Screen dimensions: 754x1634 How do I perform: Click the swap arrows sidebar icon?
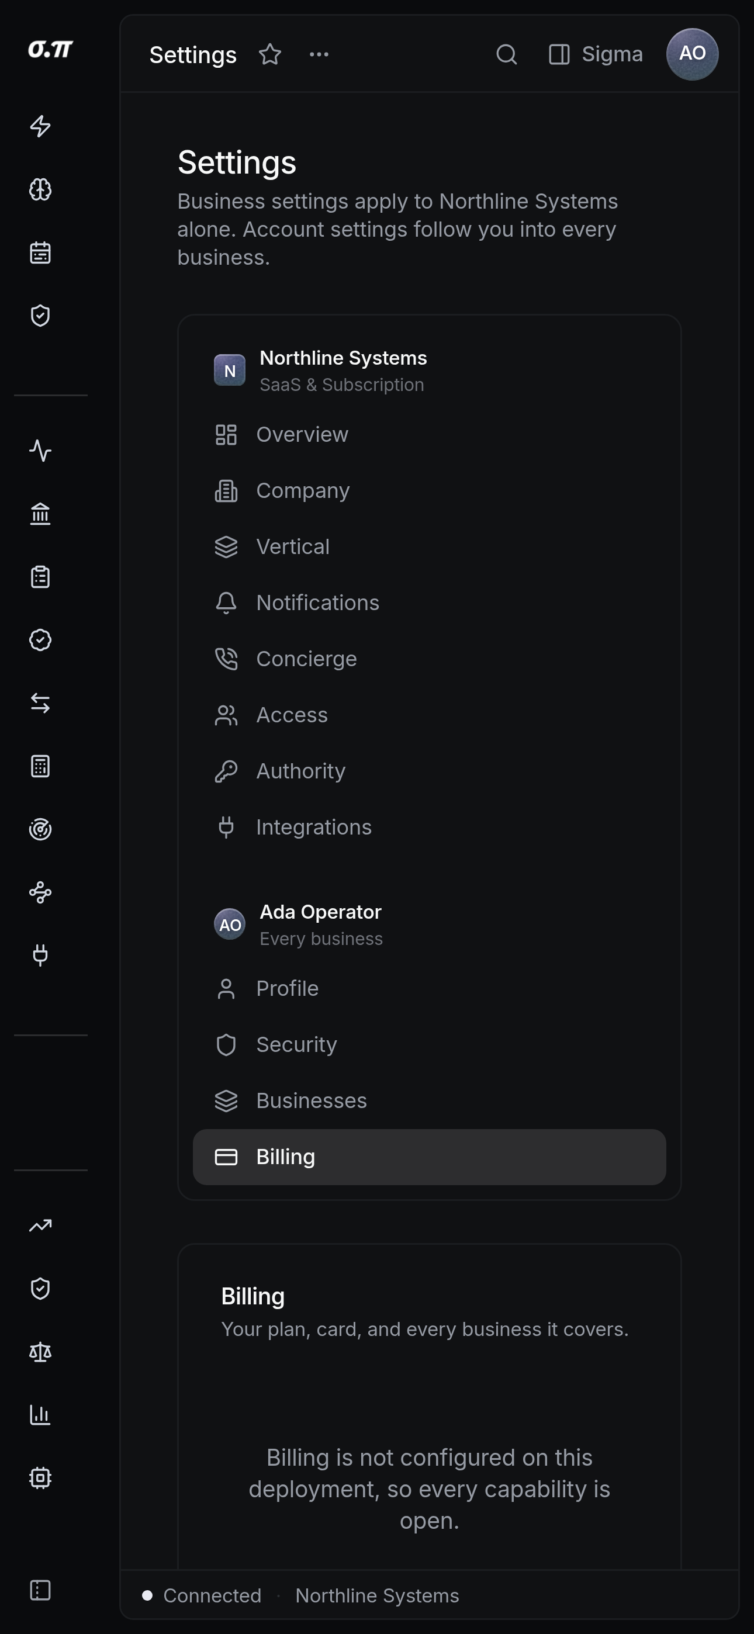pos(40,703)
